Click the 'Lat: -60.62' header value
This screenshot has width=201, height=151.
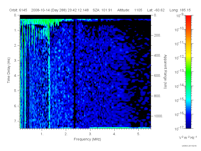click(x=156, y=10)
